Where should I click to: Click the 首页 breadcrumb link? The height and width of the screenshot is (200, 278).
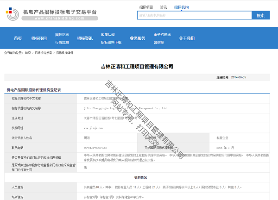(28, 53)
